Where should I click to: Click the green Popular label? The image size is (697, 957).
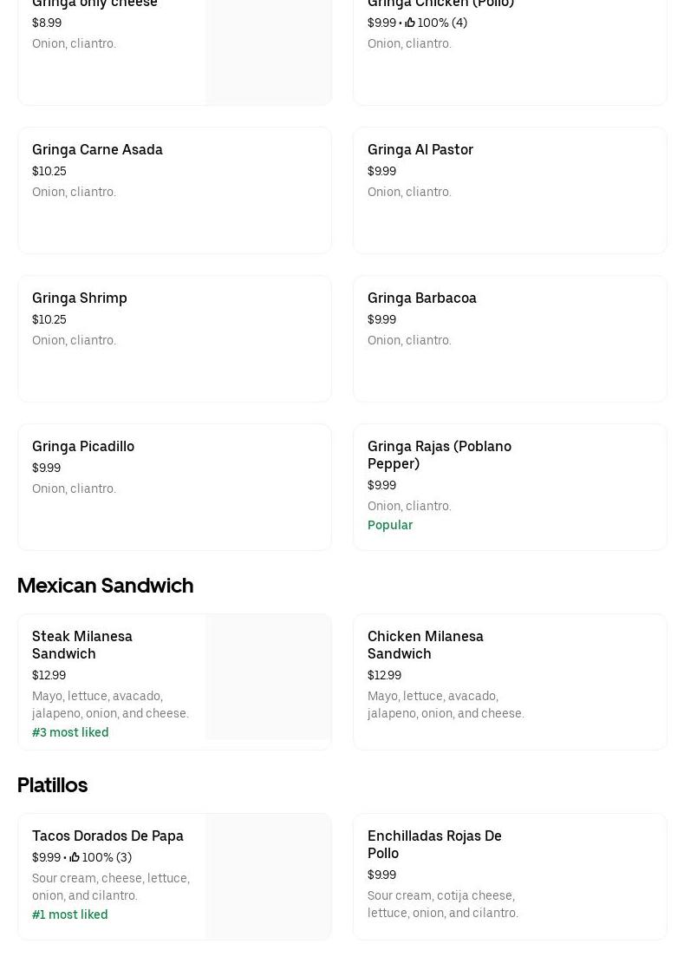[390, 525]
